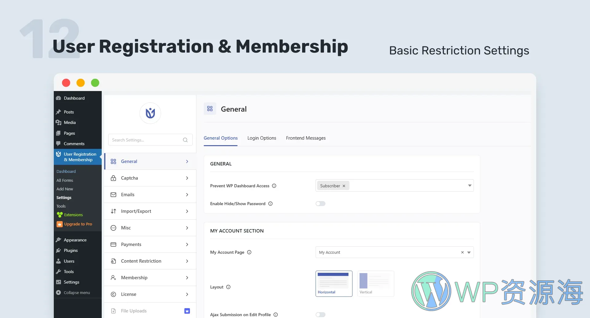Click the orange Upgrade to Pro icon
590x318 pixels.
[x=60, y=224]
